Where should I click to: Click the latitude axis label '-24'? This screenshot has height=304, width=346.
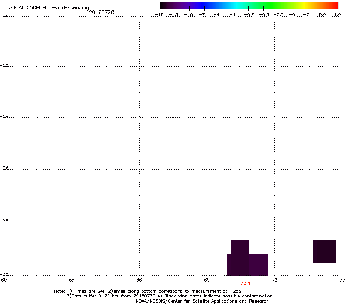pyautogui.click(x=4, y=116)
